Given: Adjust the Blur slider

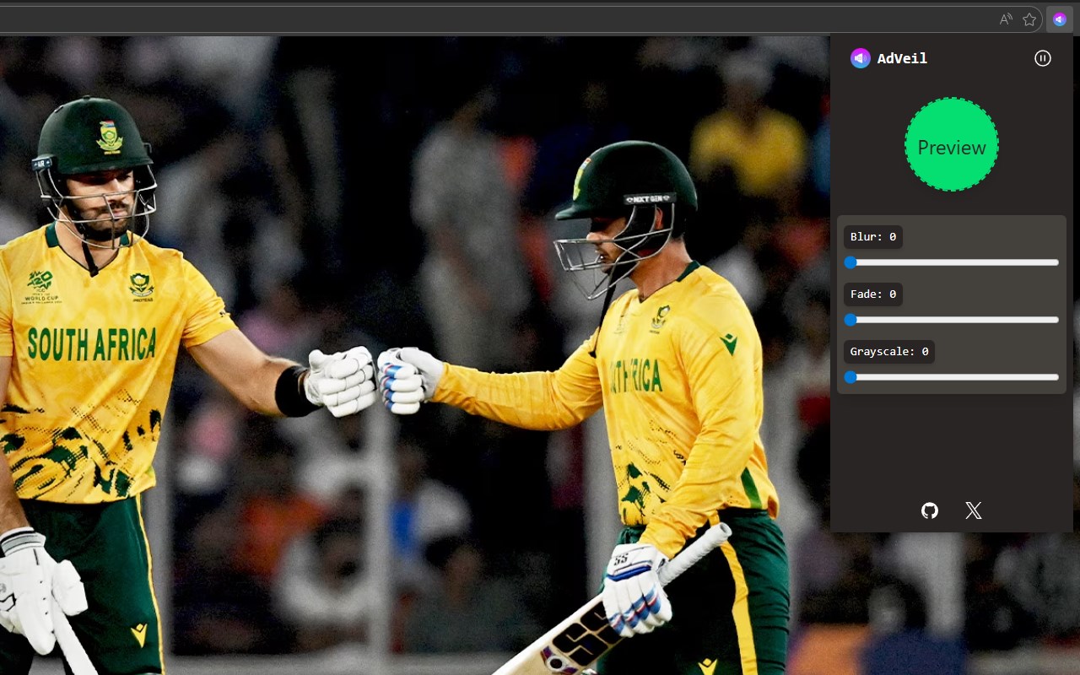Looking at the screenshot, I should (x=952, y=262).
